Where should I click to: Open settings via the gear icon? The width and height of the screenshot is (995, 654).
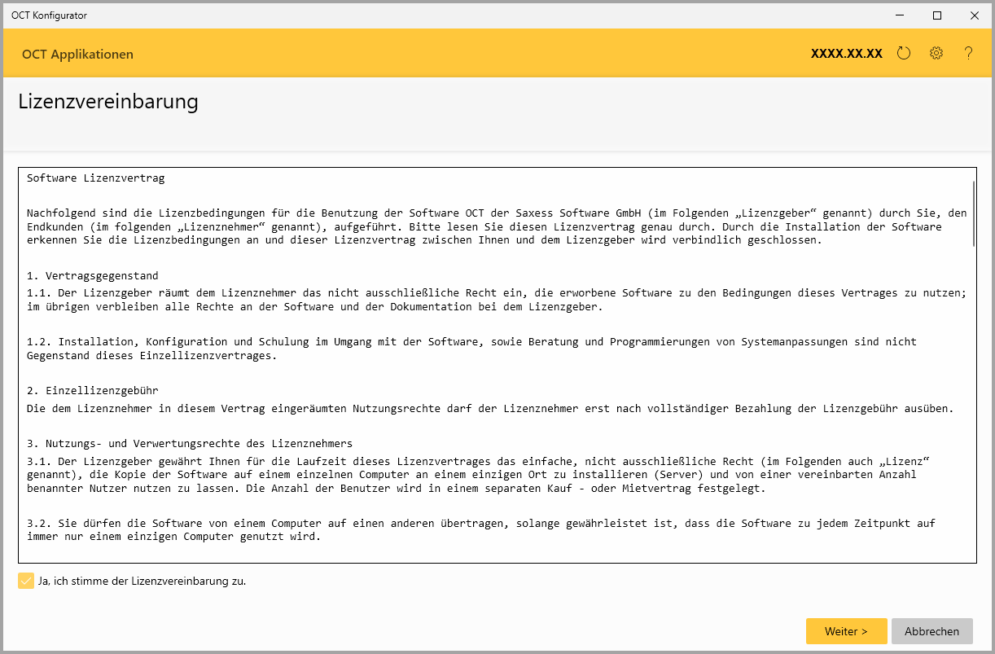tap(936, 54)
